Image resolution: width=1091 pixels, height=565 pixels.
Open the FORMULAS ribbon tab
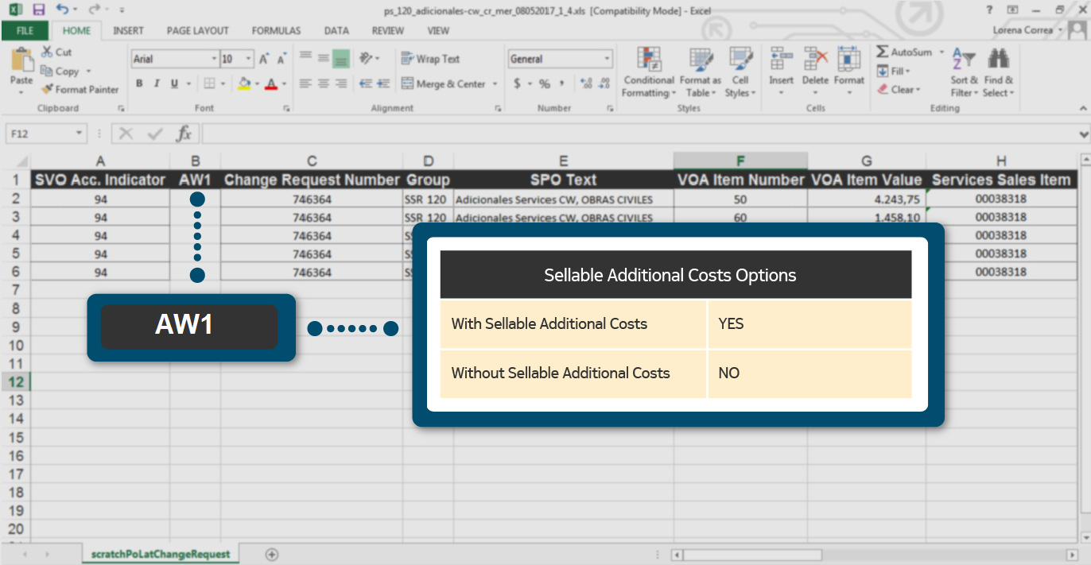point(276,31)
